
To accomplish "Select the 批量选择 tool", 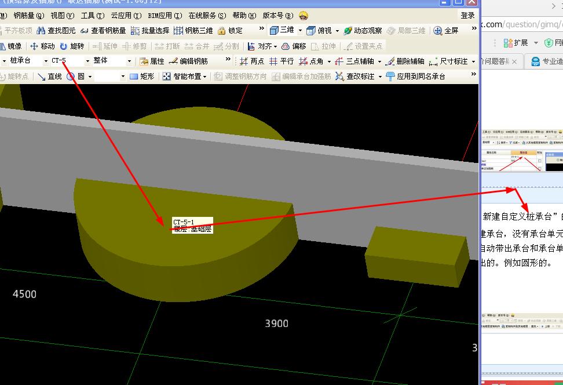I will coord(150,31).
